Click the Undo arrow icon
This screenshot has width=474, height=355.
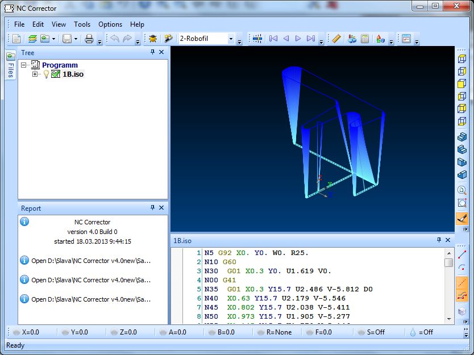click(115, 39)
